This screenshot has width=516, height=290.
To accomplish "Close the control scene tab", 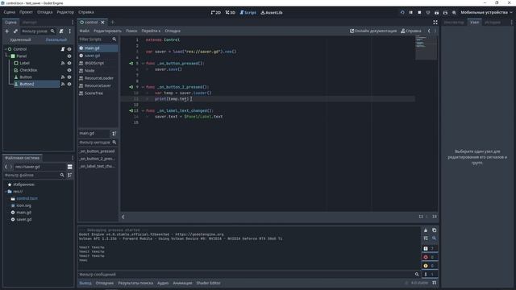I will tap(102, 23).
